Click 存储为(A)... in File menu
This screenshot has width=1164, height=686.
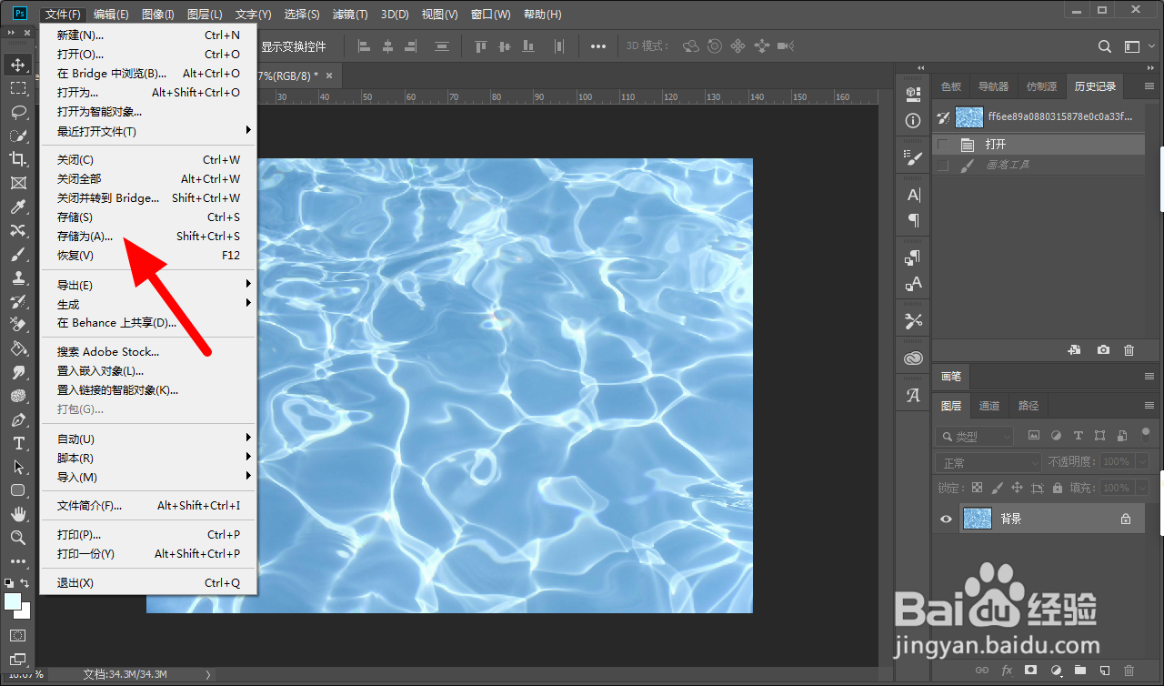[149, 237]
